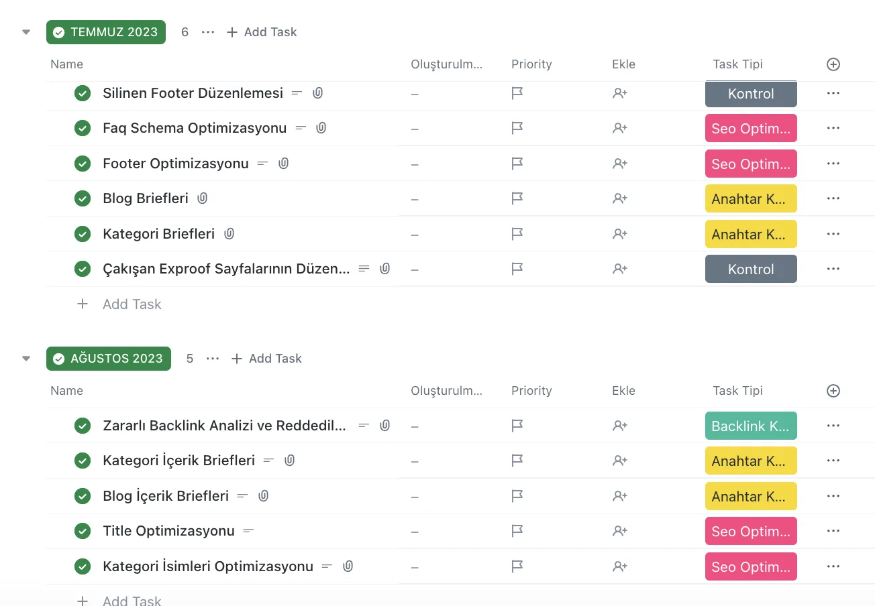Add column with plus icon in TEMMUZ 2023 header
Screen dimensions: 875x606
[x=833, y=64]
